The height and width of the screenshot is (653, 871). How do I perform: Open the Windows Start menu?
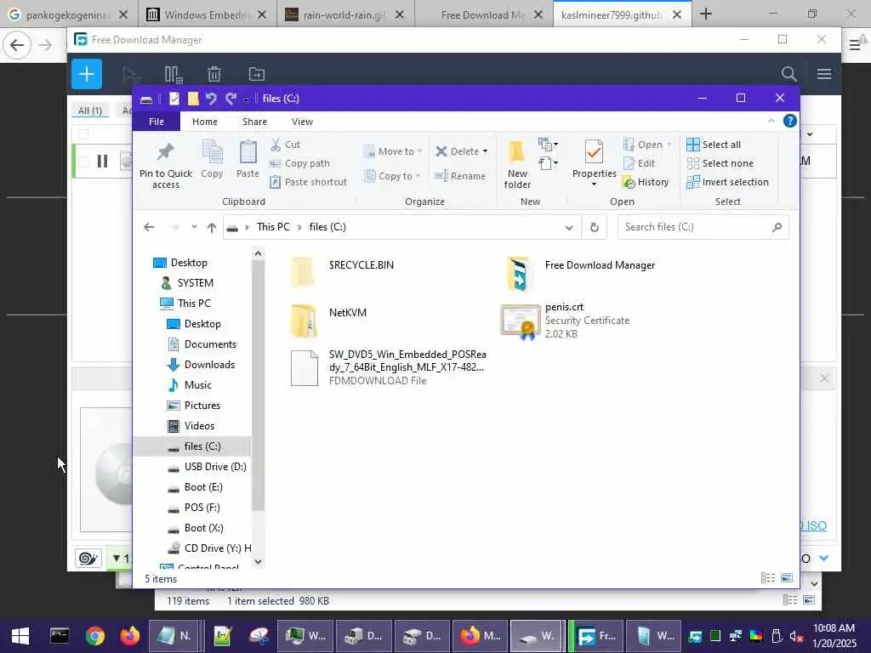20,636
